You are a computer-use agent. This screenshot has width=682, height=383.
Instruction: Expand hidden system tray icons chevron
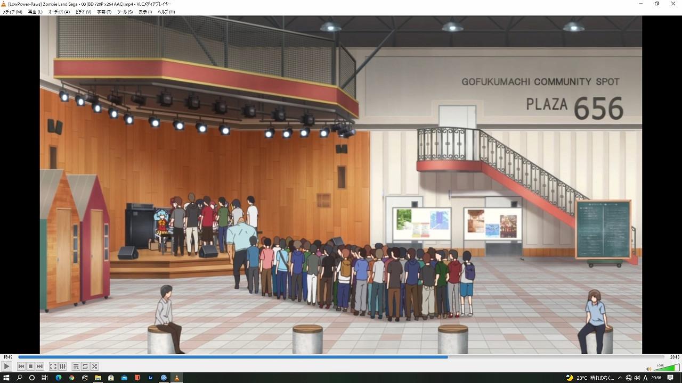point(620,378)
